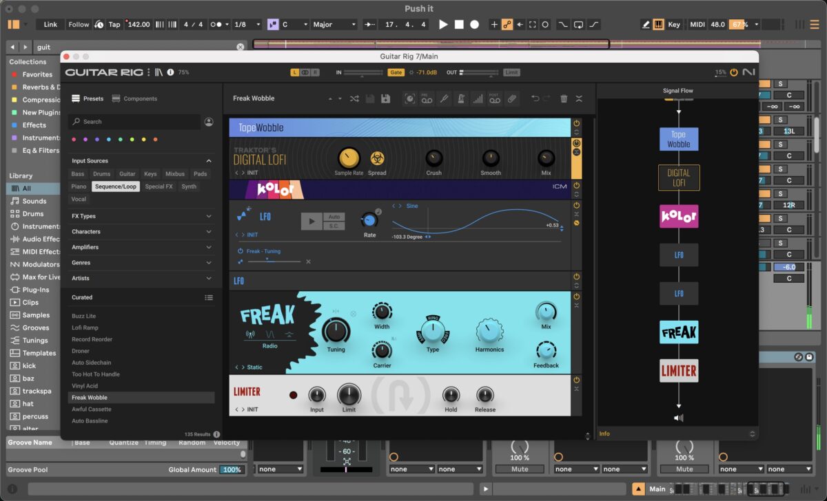Image resolution: width=827 pixels, height=501 pixels.
Task: Click the Ableton draw mode pencil icon
Action: click(x=646, y=24)
